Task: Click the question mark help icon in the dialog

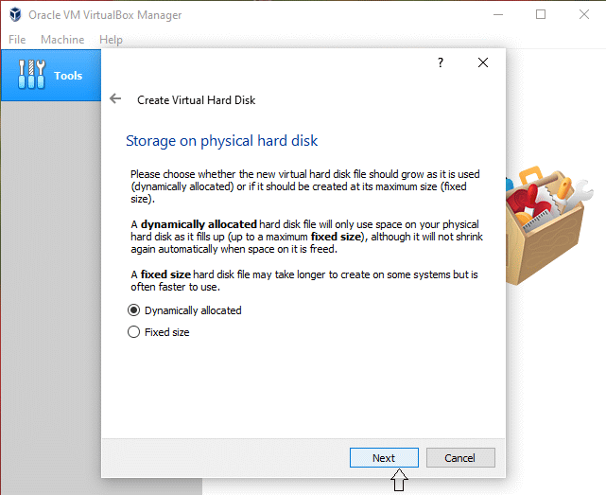Action: click(x=440, y=62)
